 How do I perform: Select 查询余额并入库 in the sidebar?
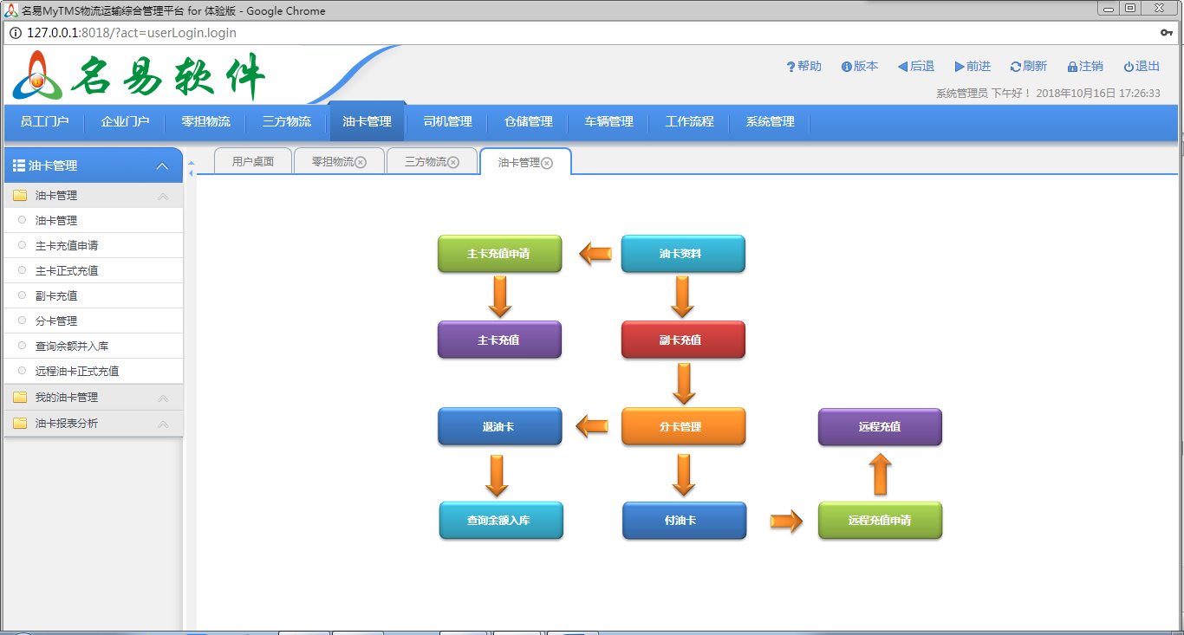(x=72, y=347)
